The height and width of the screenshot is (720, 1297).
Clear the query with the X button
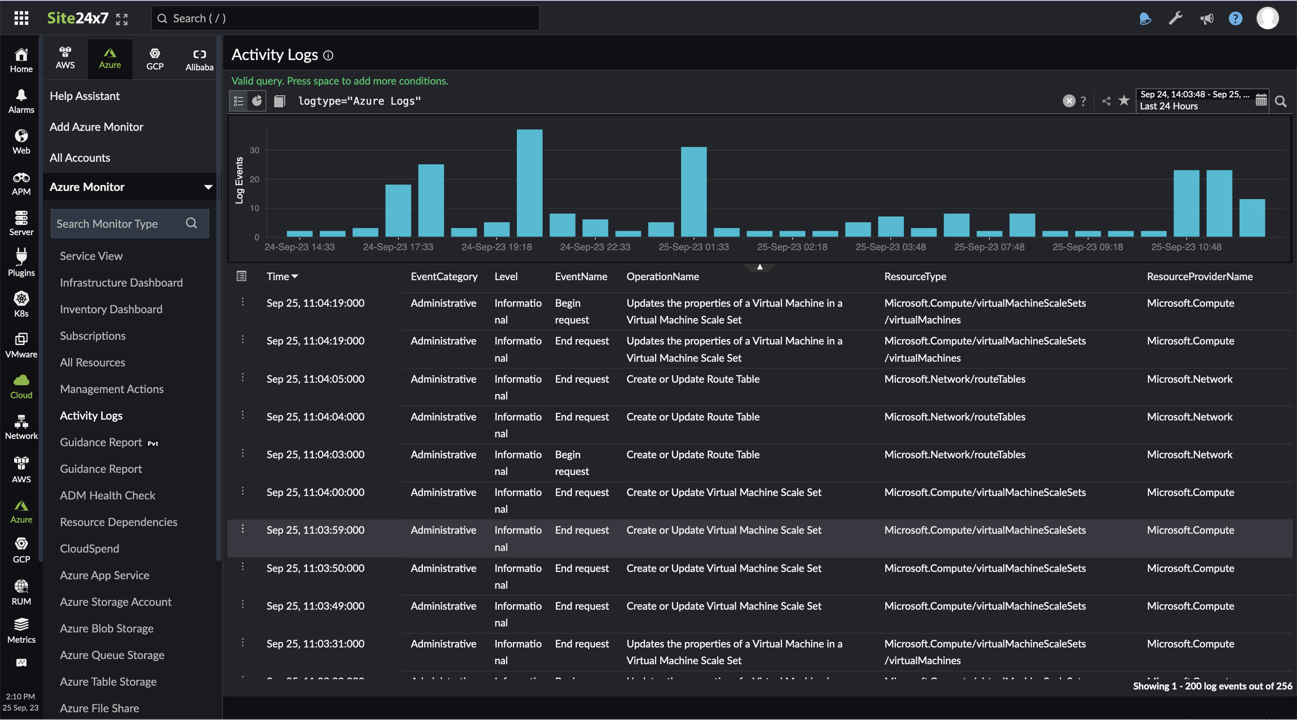coord(1068,101)
